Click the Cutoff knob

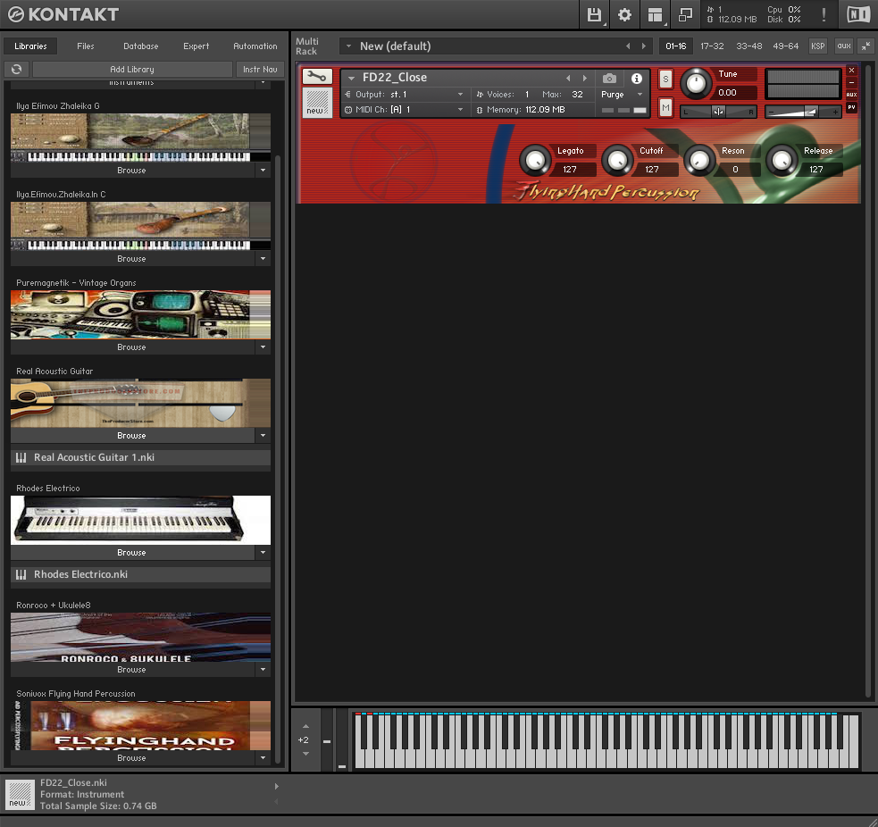coord(617,160)
